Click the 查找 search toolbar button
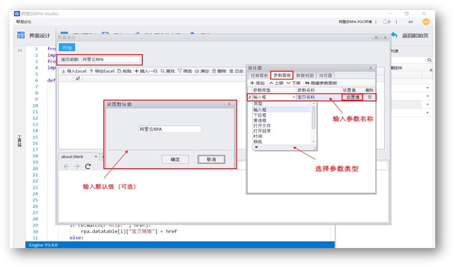Viewport: 454px width, 267px height. pyautogui.click(x=168, y=71)
